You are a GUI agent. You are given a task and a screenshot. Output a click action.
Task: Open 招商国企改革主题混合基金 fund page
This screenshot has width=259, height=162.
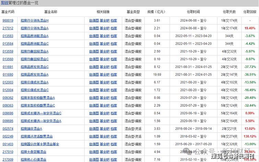click(x=40, y=144)
